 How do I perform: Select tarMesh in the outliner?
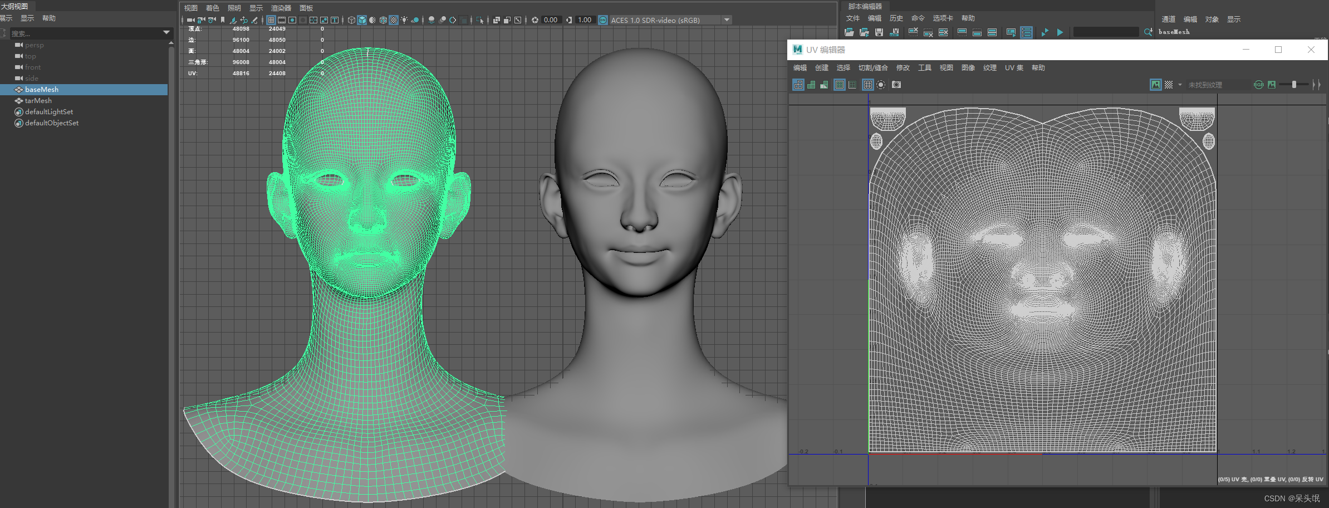click(38, 101)
